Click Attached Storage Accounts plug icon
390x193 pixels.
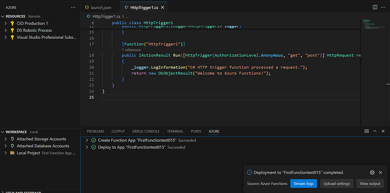[x=12, y=139]
